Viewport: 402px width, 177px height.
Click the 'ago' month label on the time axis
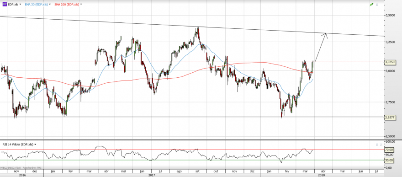[x=180, y=171]
